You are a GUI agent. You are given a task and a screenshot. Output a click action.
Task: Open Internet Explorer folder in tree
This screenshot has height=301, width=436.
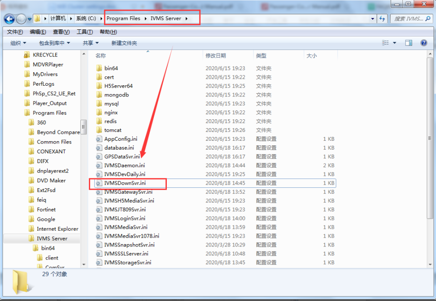point(57,229)
